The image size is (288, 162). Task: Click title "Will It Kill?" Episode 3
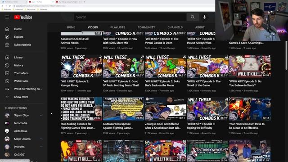click(x=120, y=41)
